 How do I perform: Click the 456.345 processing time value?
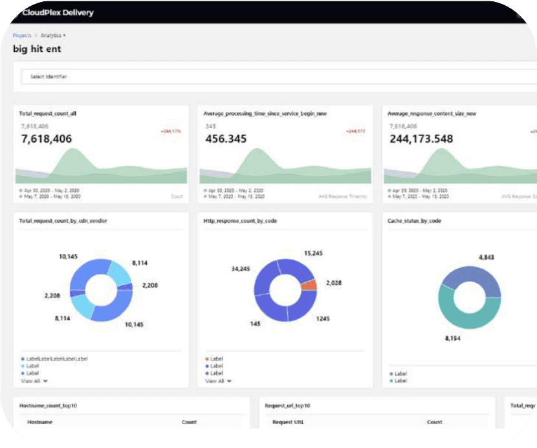pos(226,139)
